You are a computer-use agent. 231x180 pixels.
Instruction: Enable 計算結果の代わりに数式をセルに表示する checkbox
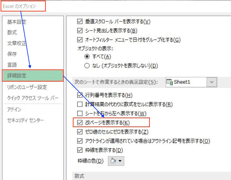(80, 104)
